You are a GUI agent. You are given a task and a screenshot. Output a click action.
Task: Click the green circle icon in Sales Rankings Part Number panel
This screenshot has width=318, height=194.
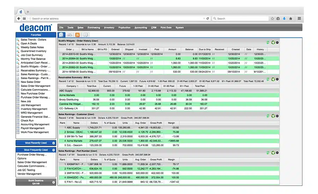coord(273,153)
